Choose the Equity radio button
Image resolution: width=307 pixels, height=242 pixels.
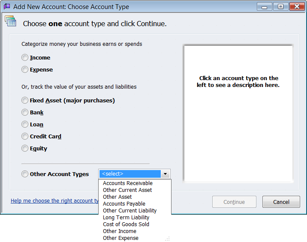25,149
